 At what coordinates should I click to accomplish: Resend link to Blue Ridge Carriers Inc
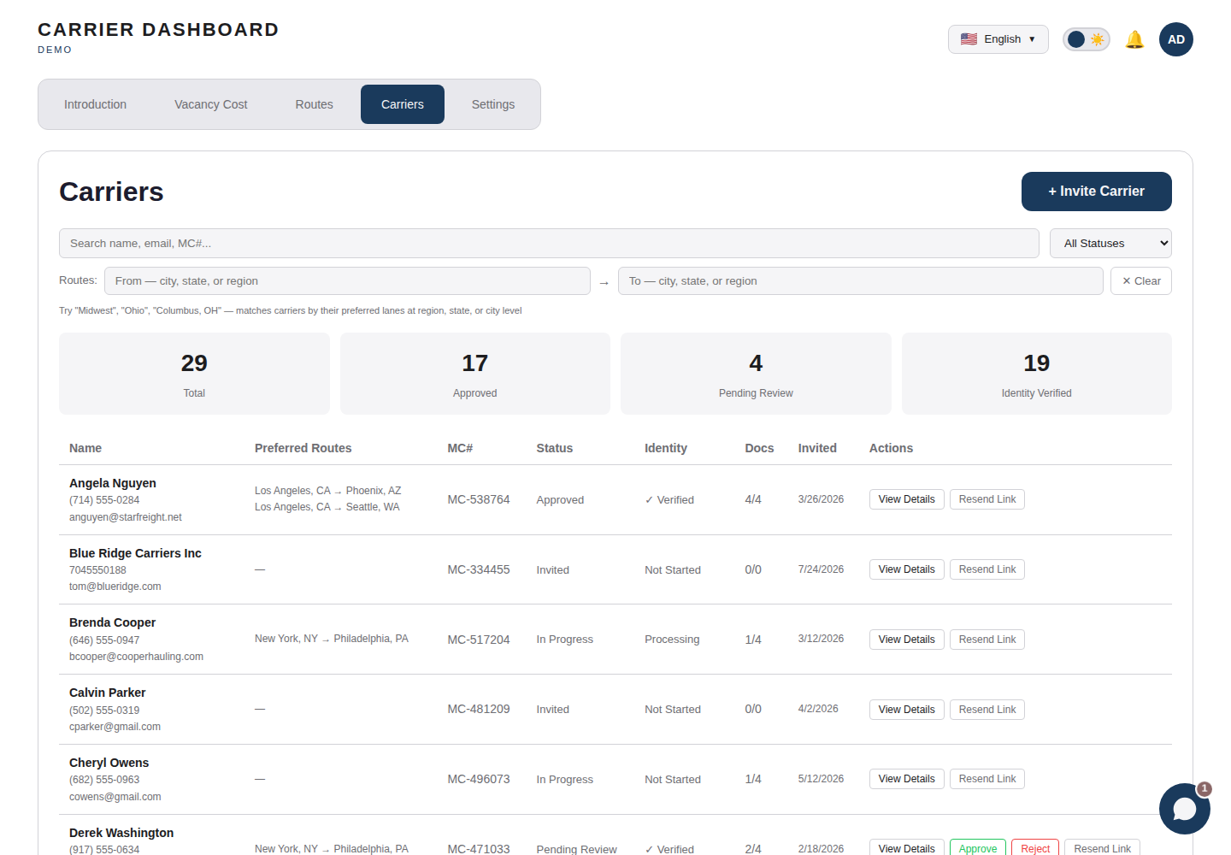pos(987,569)
